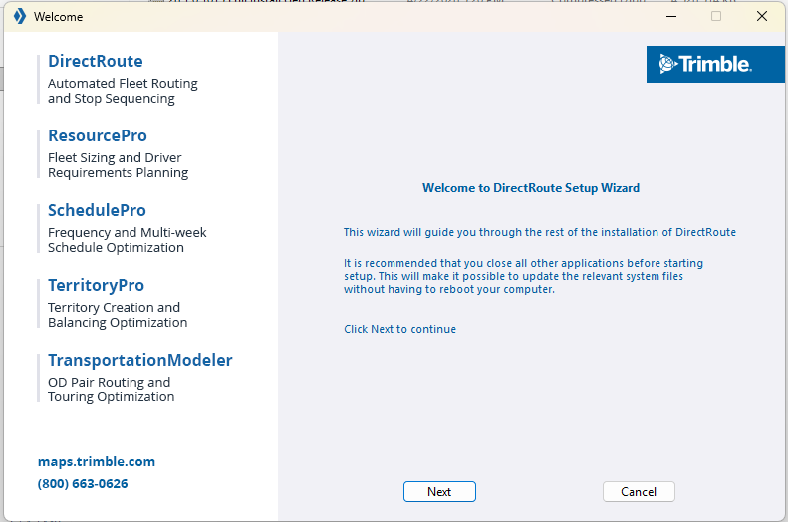This screenshot has height=522, width=788.
Task: Click "Frequency and Multi-week Schedule Optimization" text
Action: point(128,240)
